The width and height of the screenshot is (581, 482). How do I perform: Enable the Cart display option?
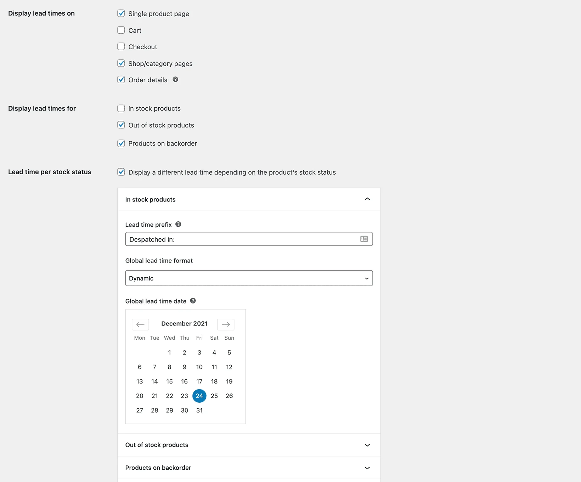(121, 30)
